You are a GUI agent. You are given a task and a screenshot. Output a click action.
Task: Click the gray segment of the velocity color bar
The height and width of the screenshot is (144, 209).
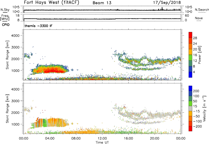[190, 108]
